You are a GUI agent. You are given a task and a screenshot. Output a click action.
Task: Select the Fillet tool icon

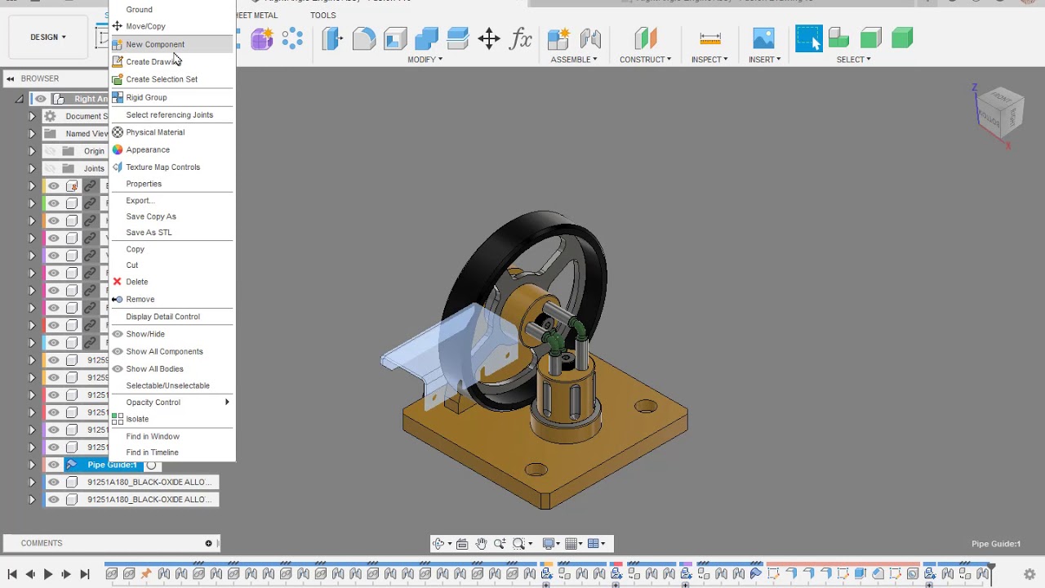click(x=364, y=38)
